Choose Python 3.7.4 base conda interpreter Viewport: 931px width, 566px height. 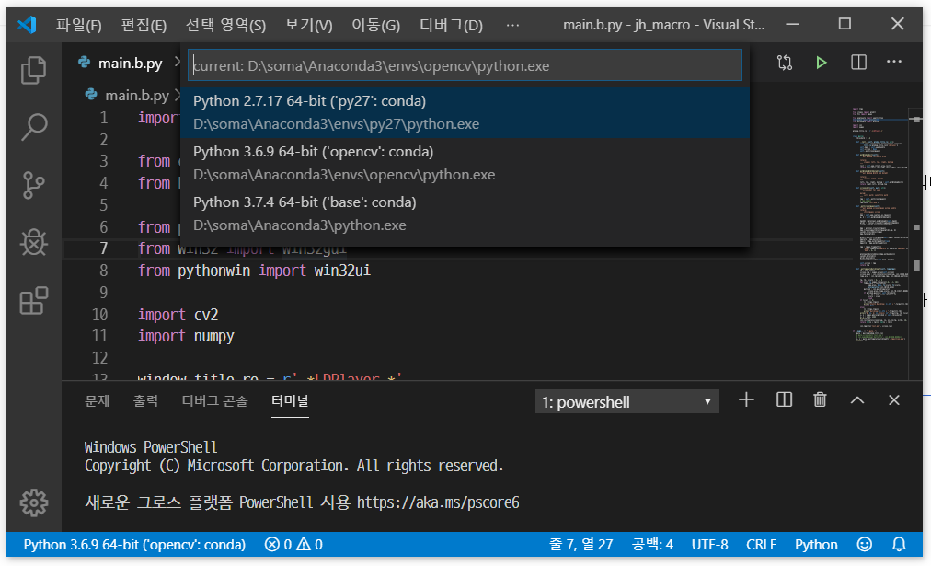(x=465, y=214)
